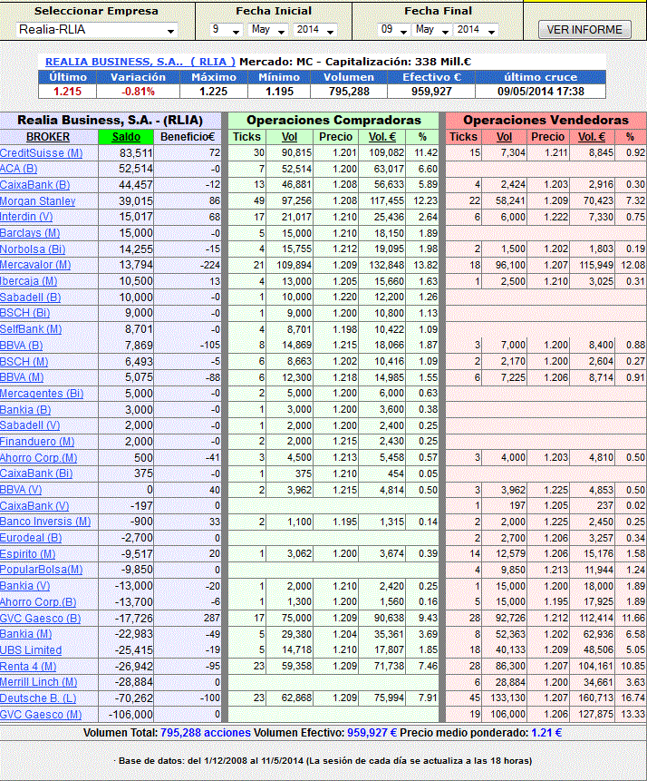Open BBVA (V) broker link
This screenshot has height=781, width=647.
click(x=21, y=490)
